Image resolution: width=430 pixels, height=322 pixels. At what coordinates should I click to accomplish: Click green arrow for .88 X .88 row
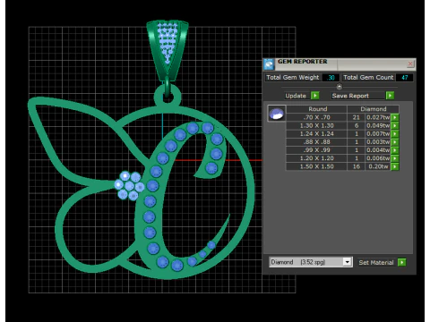point(395,142)
